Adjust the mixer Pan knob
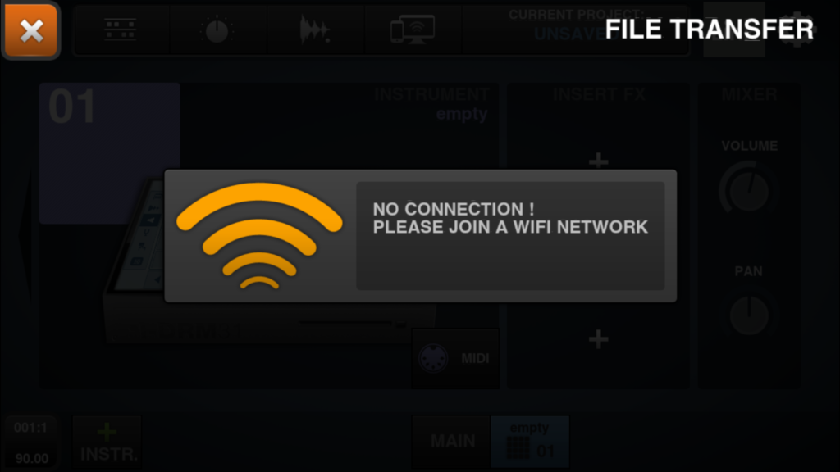The height and width of the screenshot is (472, 840). click(x=749, y=315)
